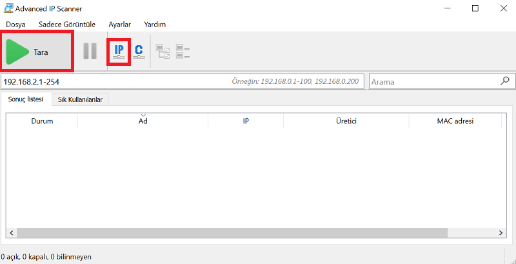Click the class C subnet icon
Viewport: 516px width, 264px height.
(139, 52)
